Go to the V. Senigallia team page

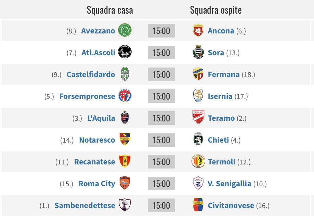[x=229, y=184]
